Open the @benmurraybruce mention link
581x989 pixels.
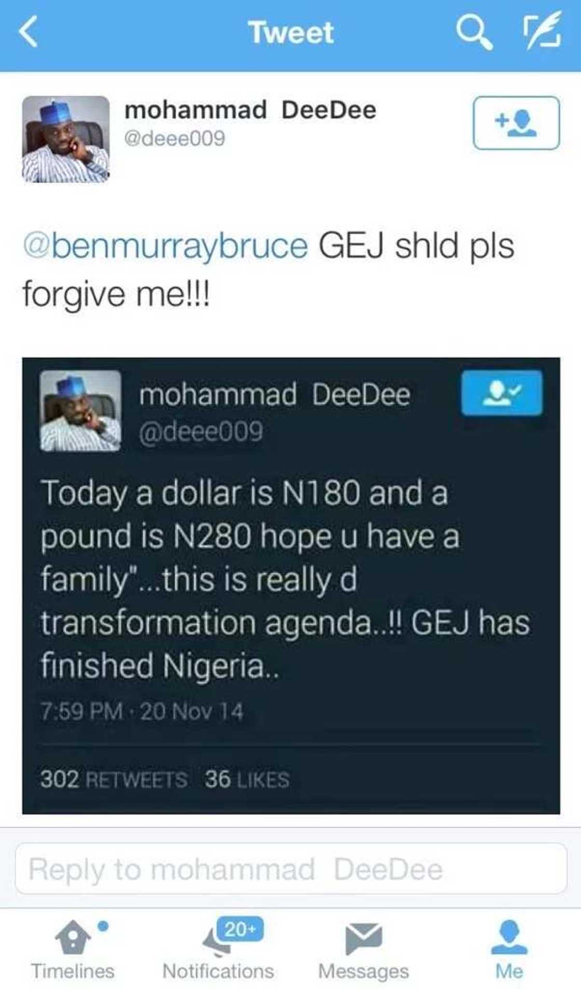point(165,246)
